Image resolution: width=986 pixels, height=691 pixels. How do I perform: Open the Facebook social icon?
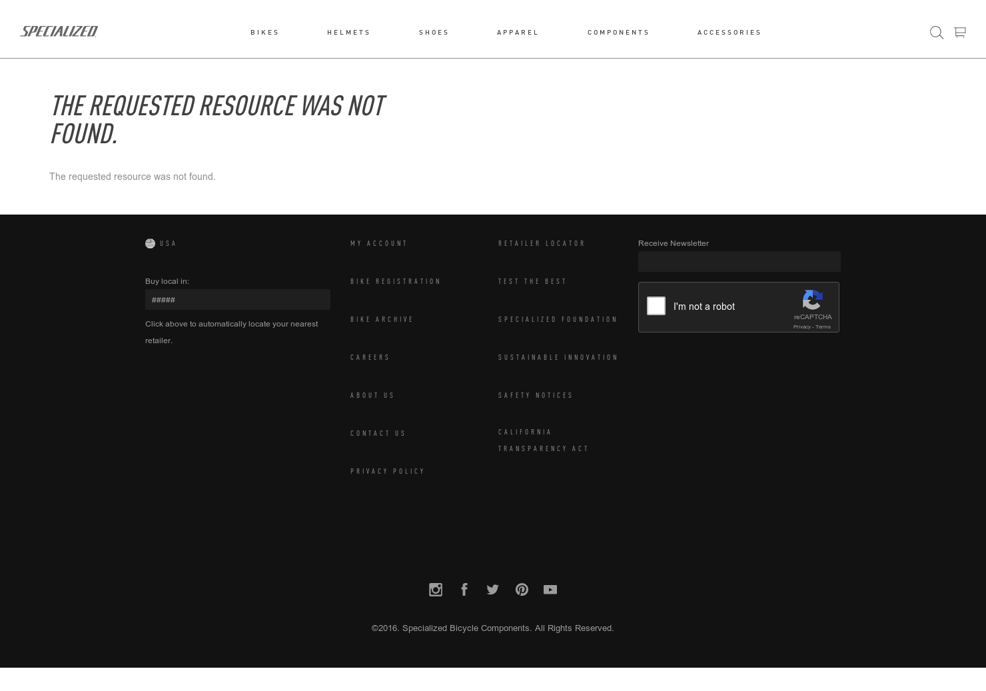464,590
